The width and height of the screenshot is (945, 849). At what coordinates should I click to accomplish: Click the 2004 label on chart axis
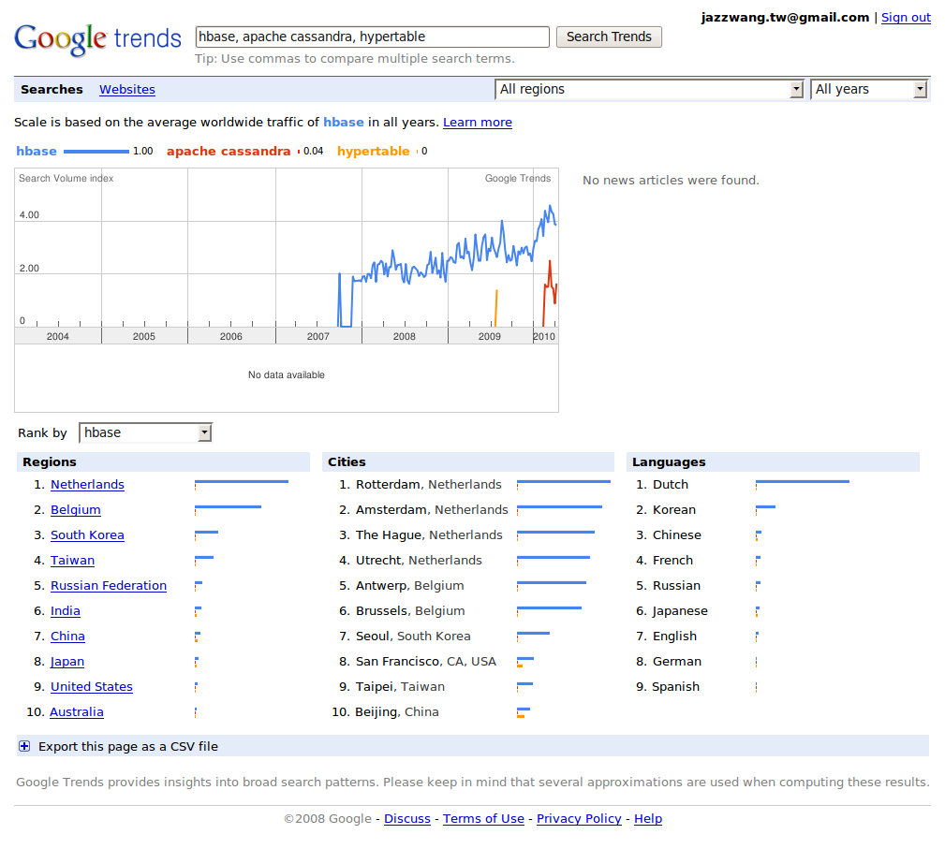pyautogui.click(x=58, y=336)
